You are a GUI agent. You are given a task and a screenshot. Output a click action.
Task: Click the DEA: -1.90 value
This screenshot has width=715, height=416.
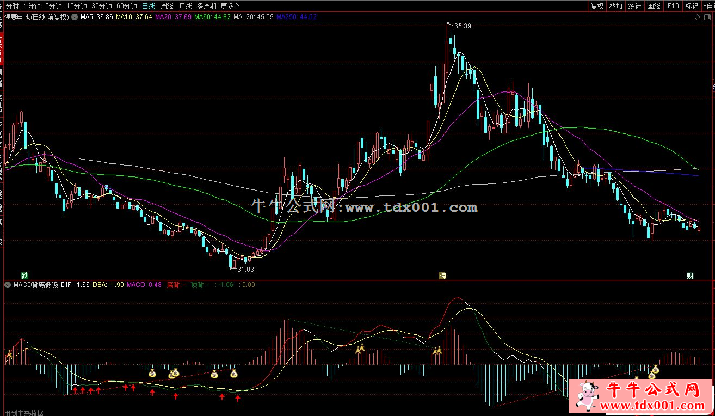pyautogui.click(x=108, y=285)
